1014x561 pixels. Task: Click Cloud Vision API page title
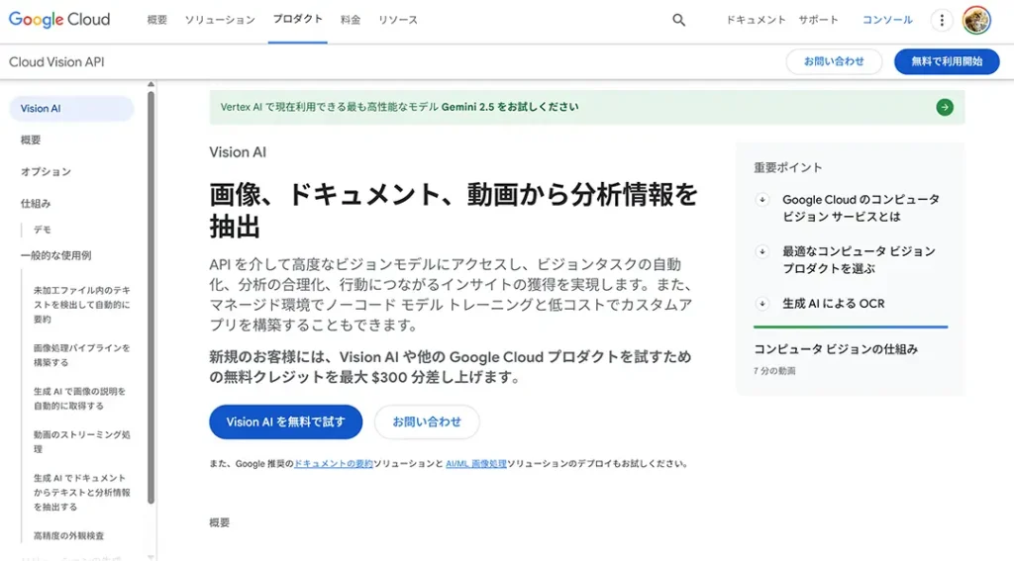point(56,62)
